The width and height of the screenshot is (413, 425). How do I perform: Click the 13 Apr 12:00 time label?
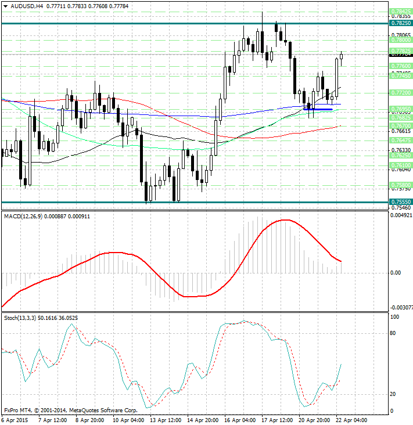coord(166,420)
